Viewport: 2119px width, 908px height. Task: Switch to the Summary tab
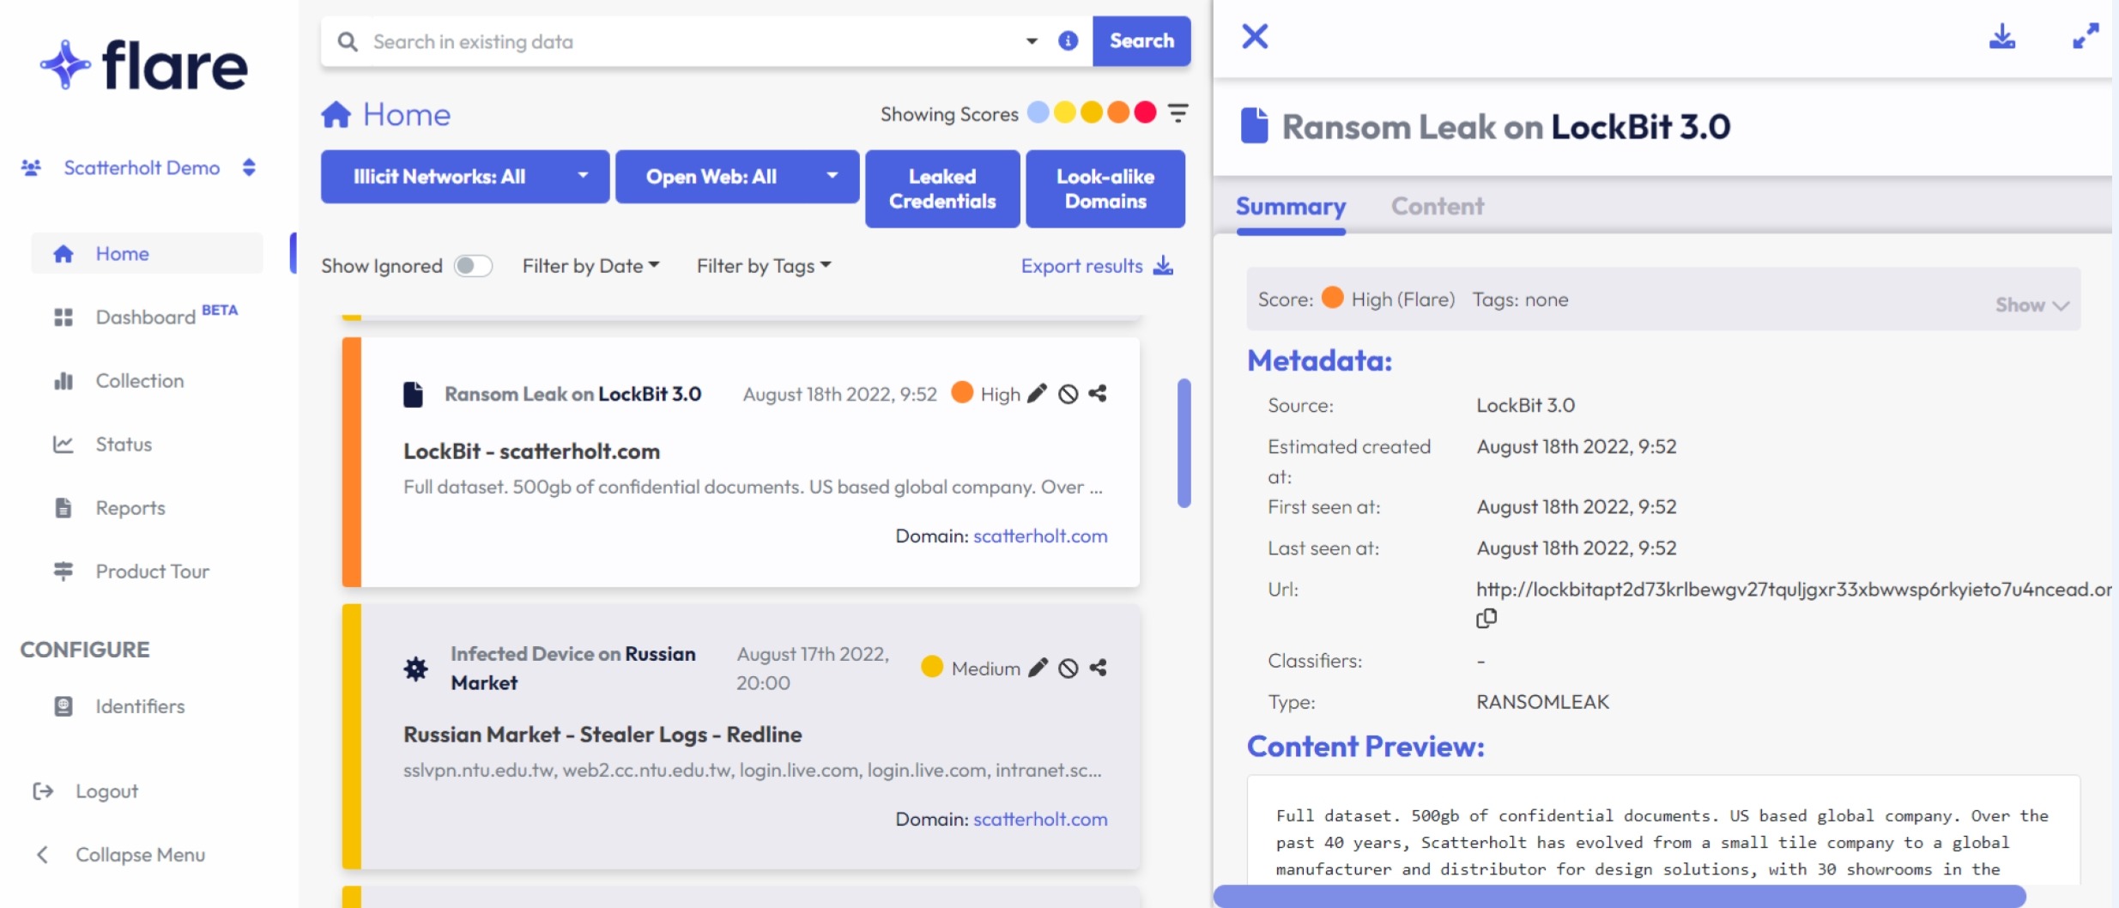(1290, 207)
